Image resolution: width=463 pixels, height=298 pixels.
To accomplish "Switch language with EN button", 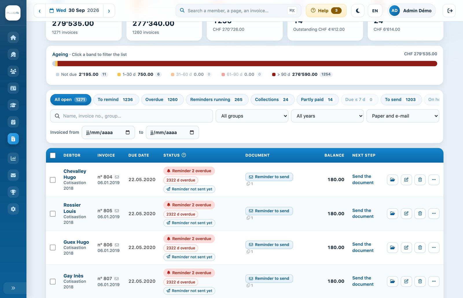I will click(x=375, y=11).
